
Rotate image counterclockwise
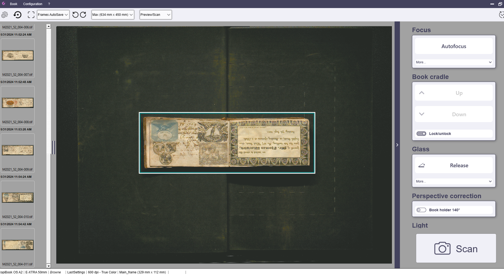(x=75, y=15)
